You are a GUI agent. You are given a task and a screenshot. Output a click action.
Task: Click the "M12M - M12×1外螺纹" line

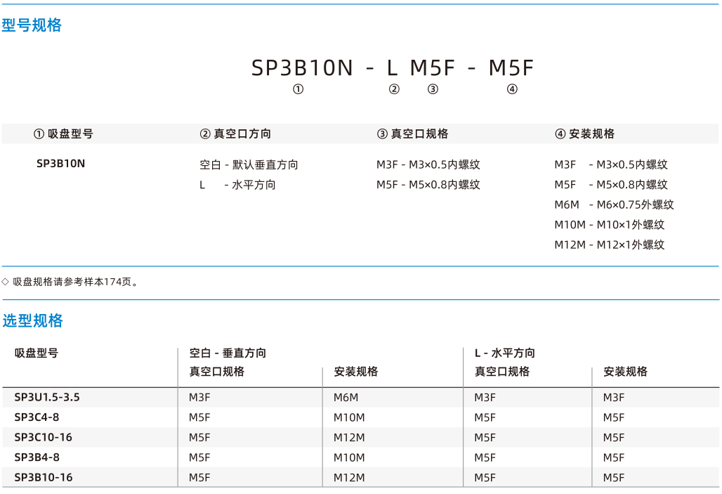pos(610,245)
